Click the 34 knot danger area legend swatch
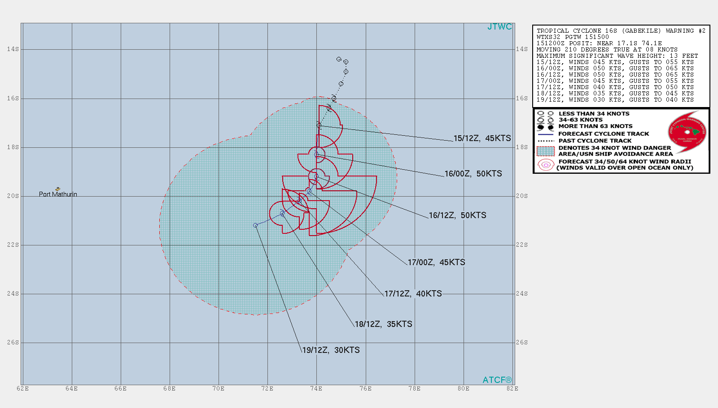This screenshot has height=408, width=718. 546,151
